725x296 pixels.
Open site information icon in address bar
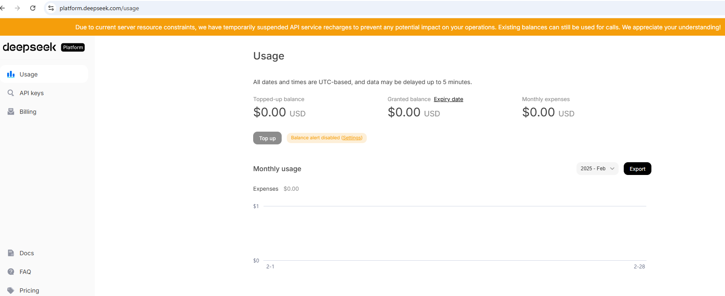[51, 8]
